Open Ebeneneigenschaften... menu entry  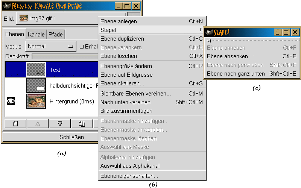pos(152,176)
